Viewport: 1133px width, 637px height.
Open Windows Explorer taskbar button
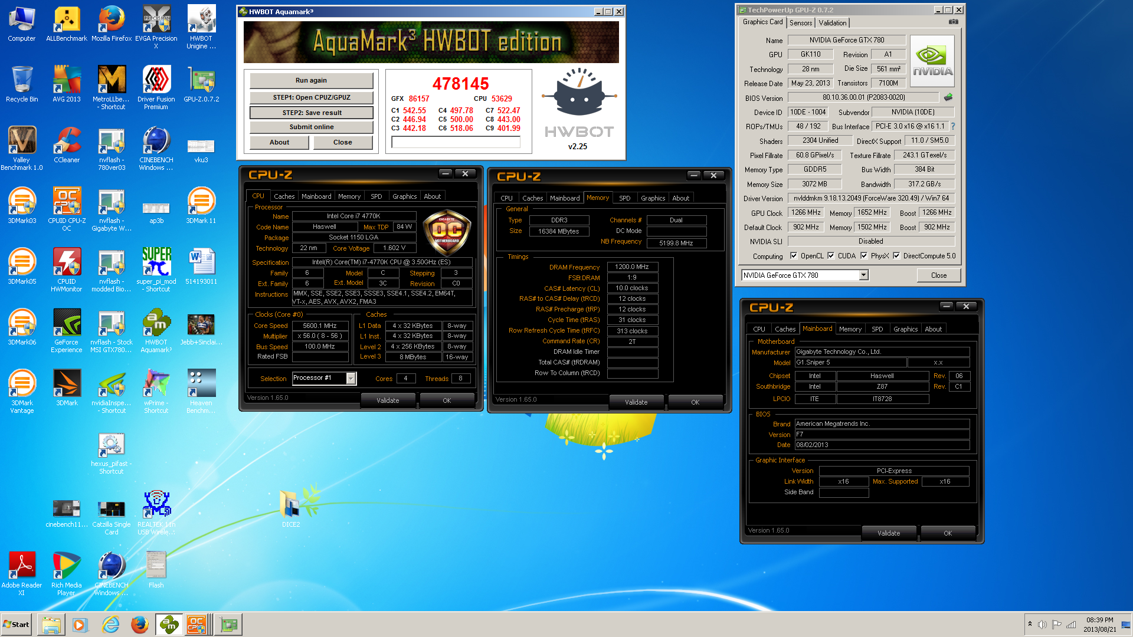tap(51, 625)
